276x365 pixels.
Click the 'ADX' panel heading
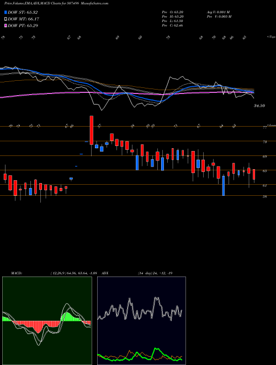pyautogui.click(x=105, y=273)
